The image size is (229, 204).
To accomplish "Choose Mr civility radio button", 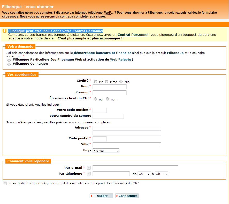I will click(95, 81).
